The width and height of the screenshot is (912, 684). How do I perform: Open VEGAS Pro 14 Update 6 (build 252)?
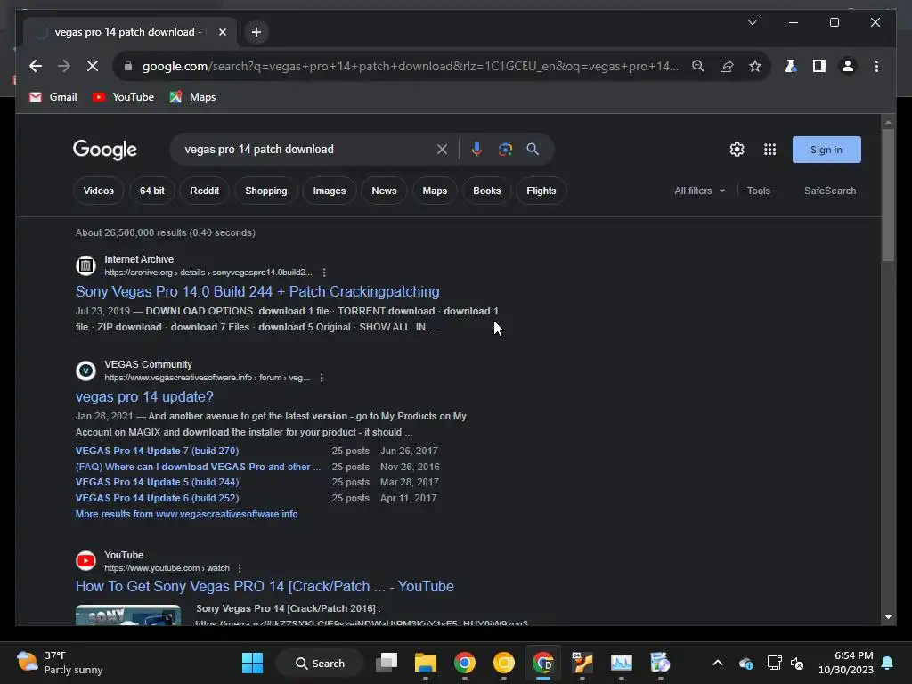pyautogui.click(x=157, y=498)
